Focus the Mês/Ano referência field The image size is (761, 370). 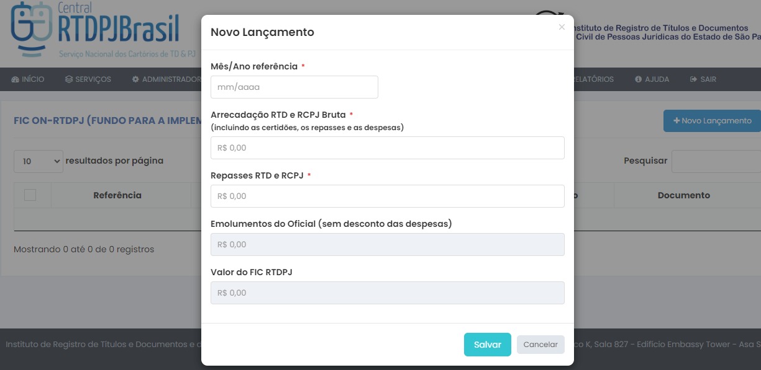(x=294, y=87)
